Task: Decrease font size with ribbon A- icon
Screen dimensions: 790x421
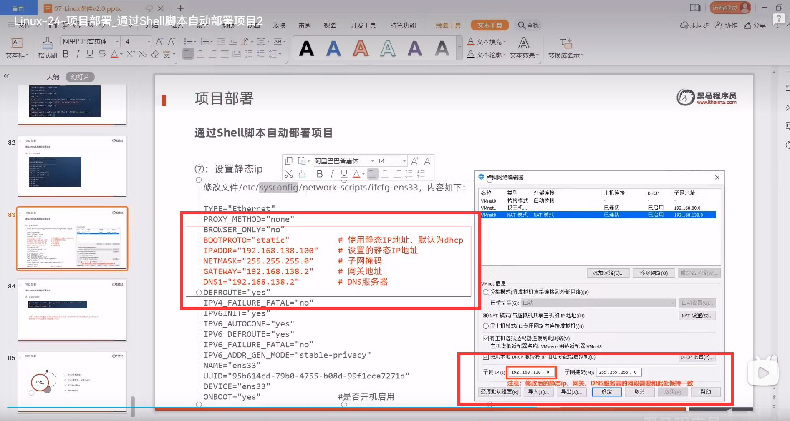Action: pyautogui.click(x=172, y=42)
